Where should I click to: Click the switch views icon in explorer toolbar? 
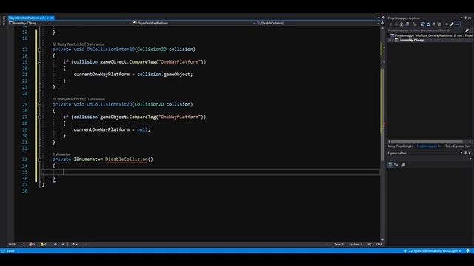(407, 24)
